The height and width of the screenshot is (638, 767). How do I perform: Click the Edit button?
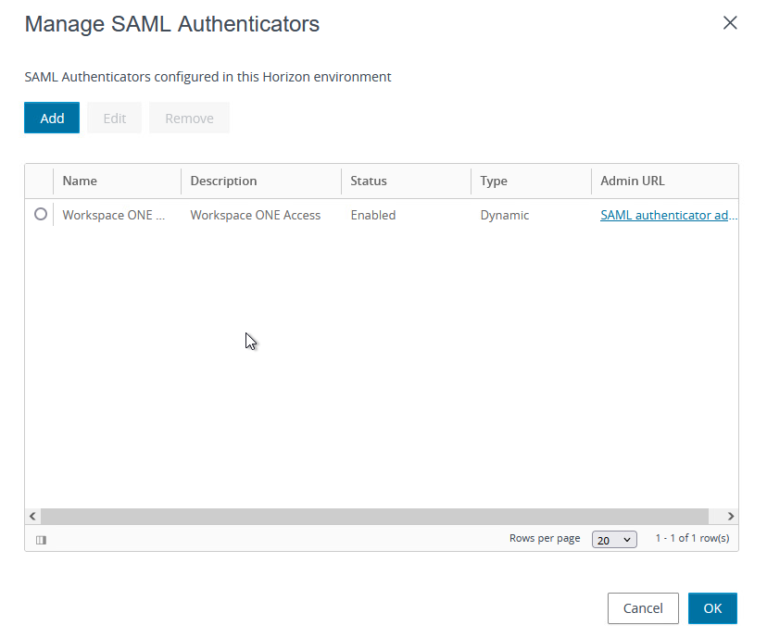pos(114,119)
